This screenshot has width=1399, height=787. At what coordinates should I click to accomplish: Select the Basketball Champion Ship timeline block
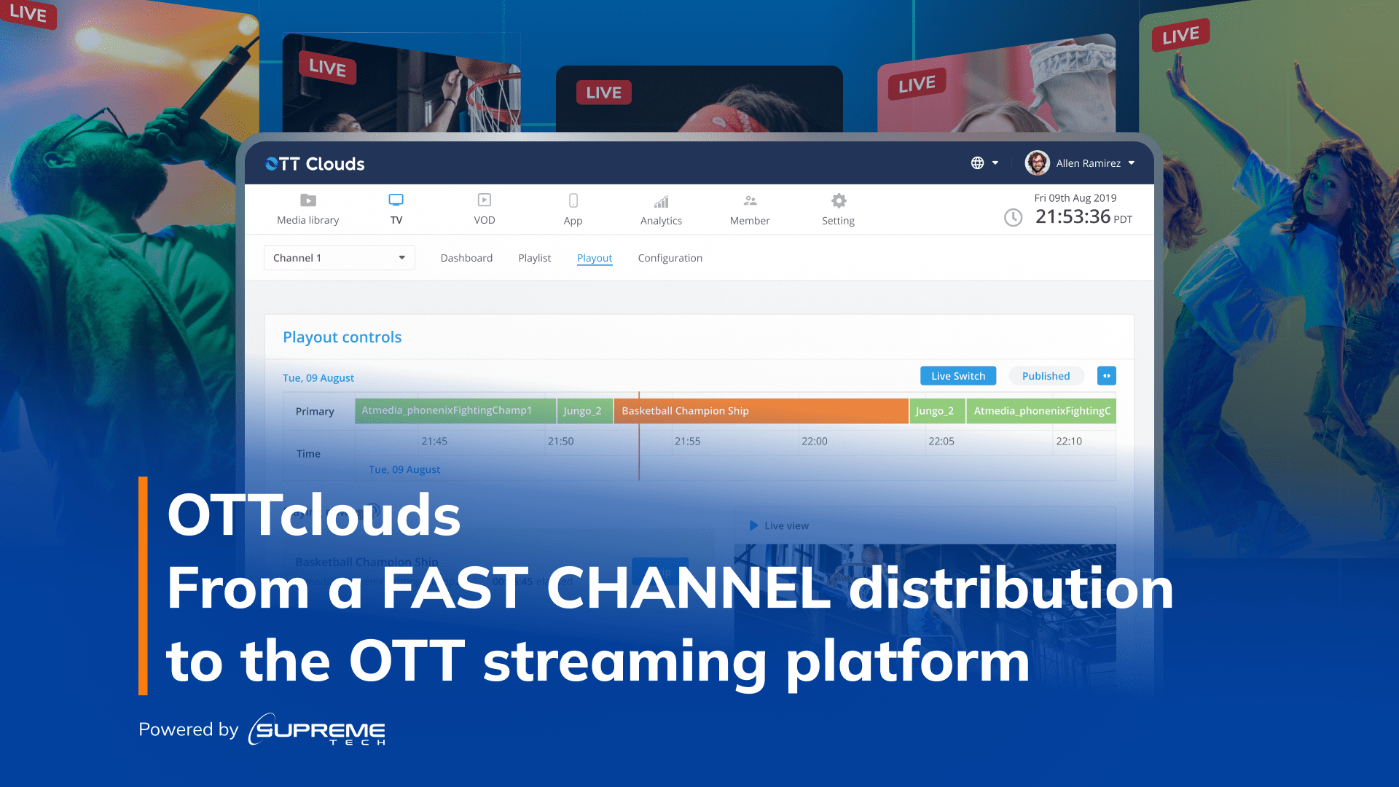coord(761,410)
